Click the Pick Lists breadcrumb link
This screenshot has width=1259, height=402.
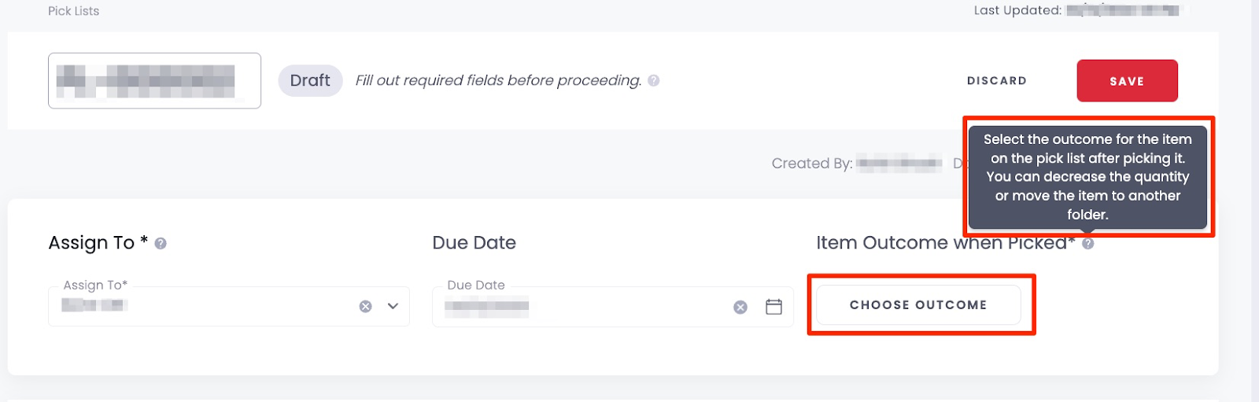[x=73, y=11]
